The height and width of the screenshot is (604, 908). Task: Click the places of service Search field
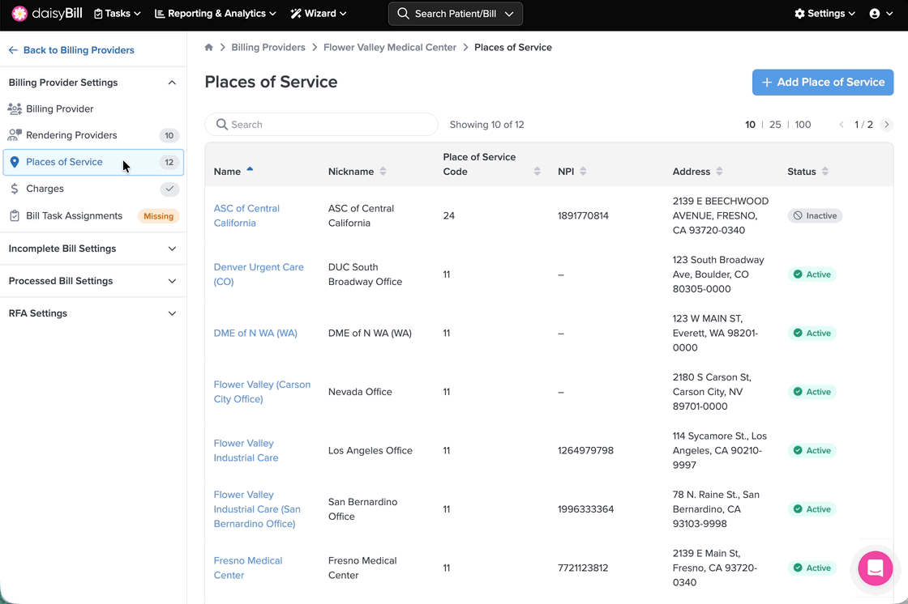click(x=321, y=125)
